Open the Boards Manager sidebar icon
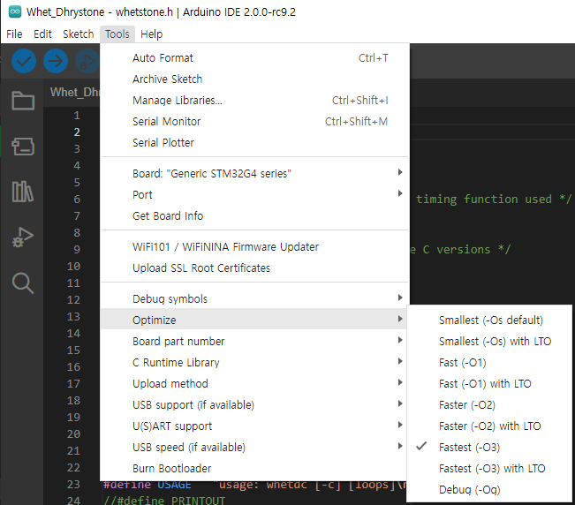The width and height of the screenshot is (575, 505). click(23, 147)
